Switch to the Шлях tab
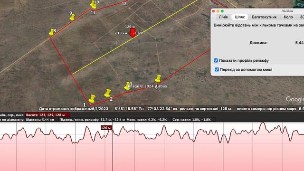Viewport: 304px width, 171px height. (x=239, y=17)
